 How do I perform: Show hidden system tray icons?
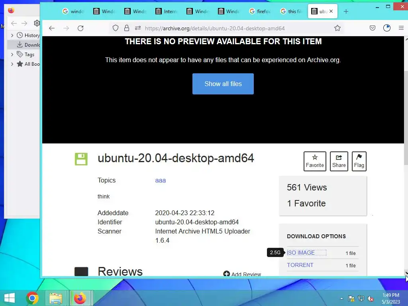(341, 299)
